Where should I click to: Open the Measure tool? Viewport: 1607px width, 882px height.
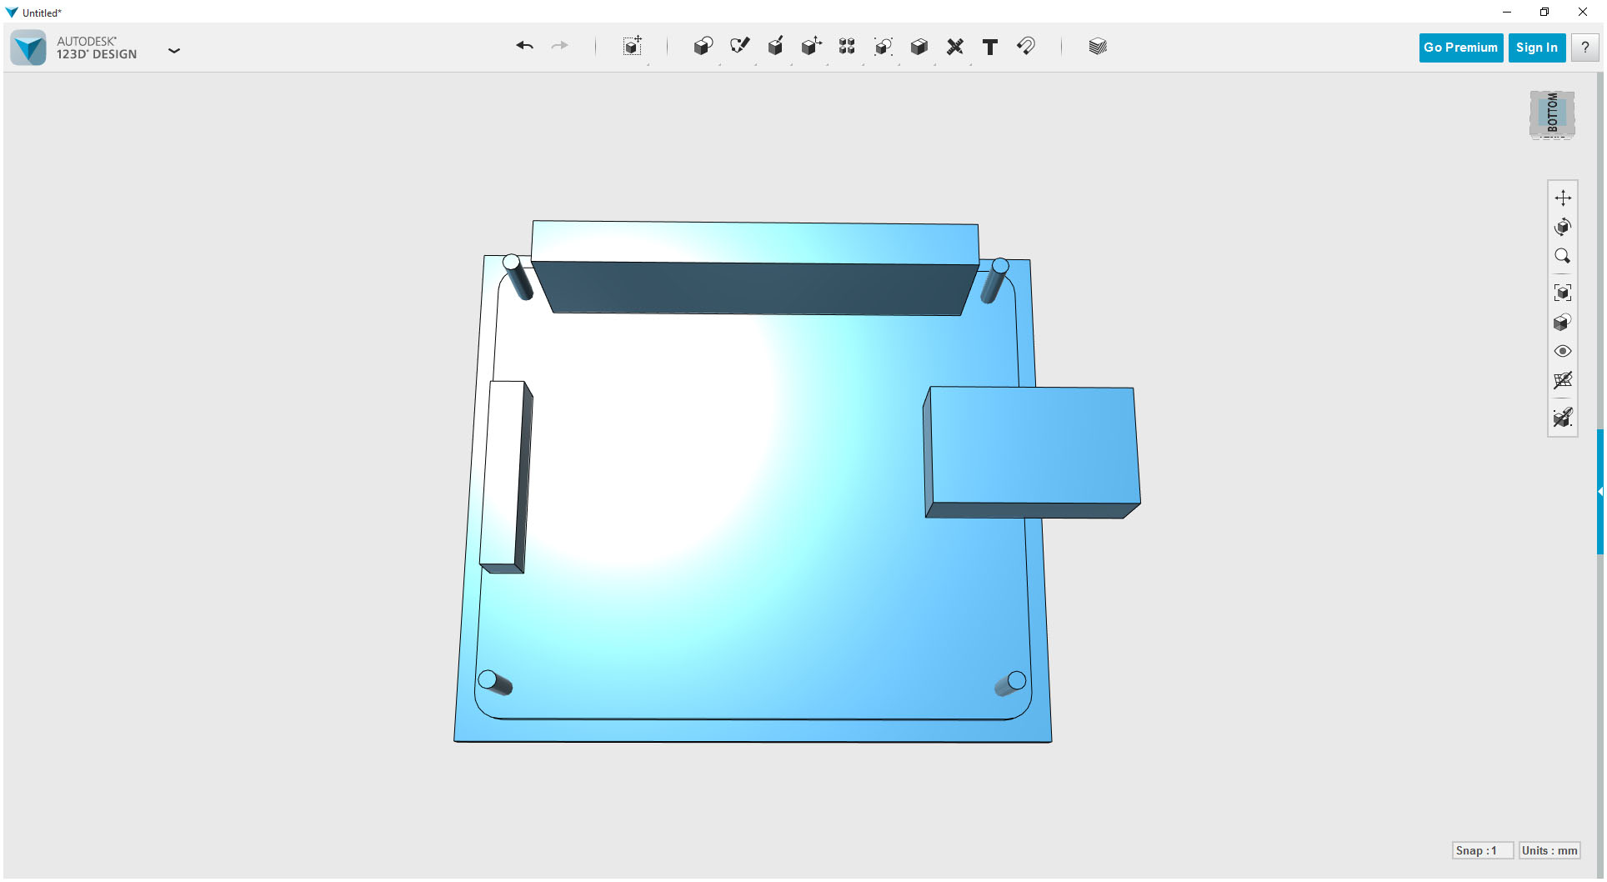[x=955, y=47]
